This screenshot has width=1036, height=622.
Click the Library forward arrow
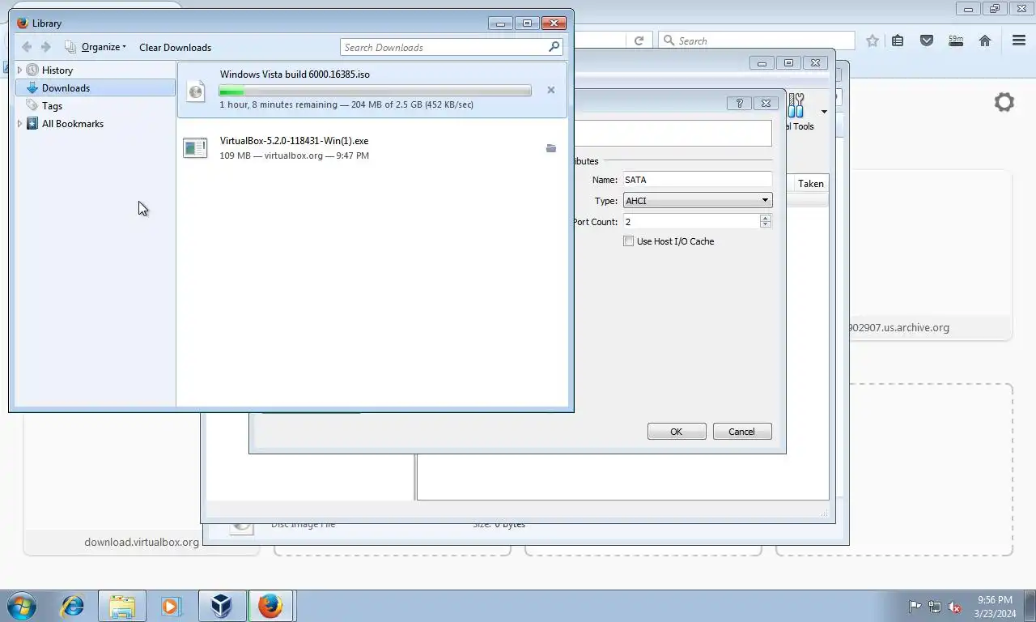(x=46, y=47)
